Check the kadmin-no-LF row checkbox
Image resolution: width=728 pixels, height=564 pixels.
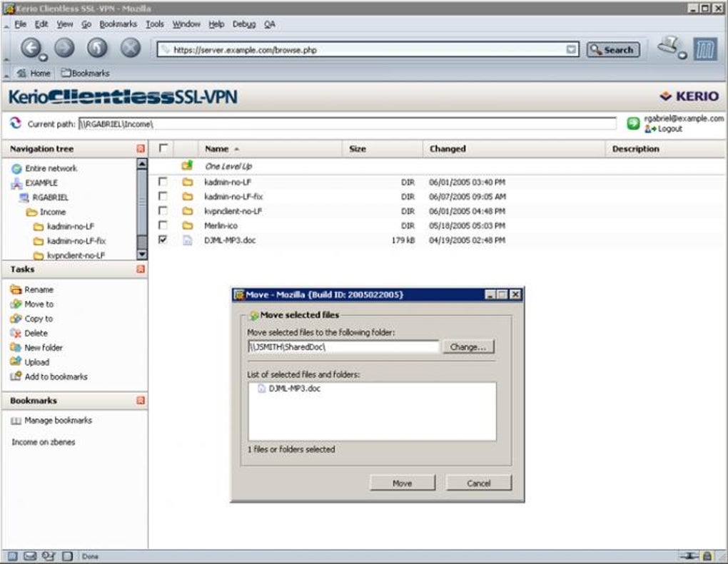(x=163, y=181)
